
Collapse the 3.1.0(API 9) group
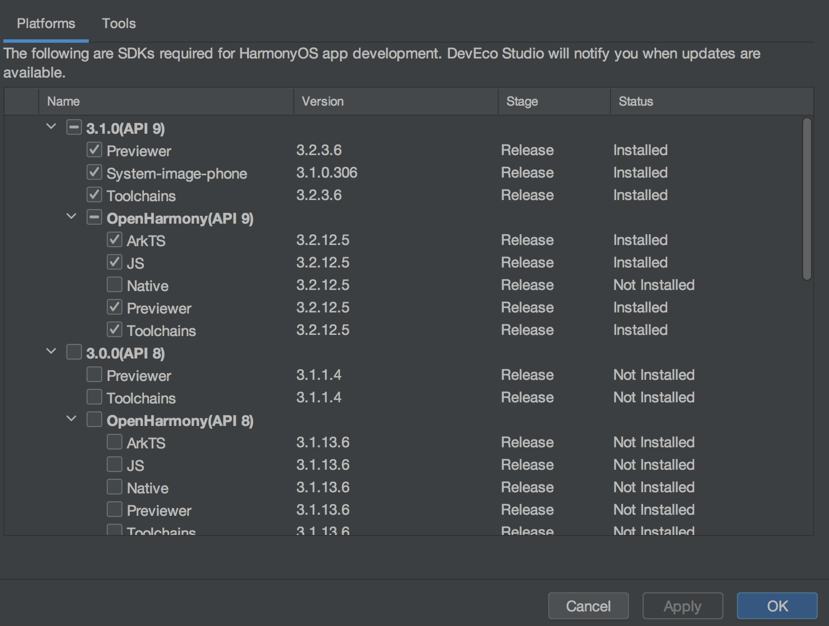(x=51, y=127)
